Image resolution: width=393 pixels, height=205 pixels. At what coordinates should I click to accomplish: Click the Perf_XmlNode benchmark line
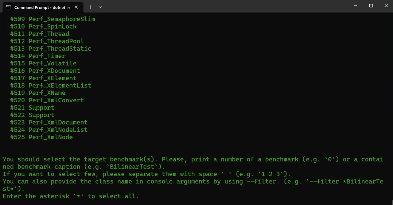(50, 137)
